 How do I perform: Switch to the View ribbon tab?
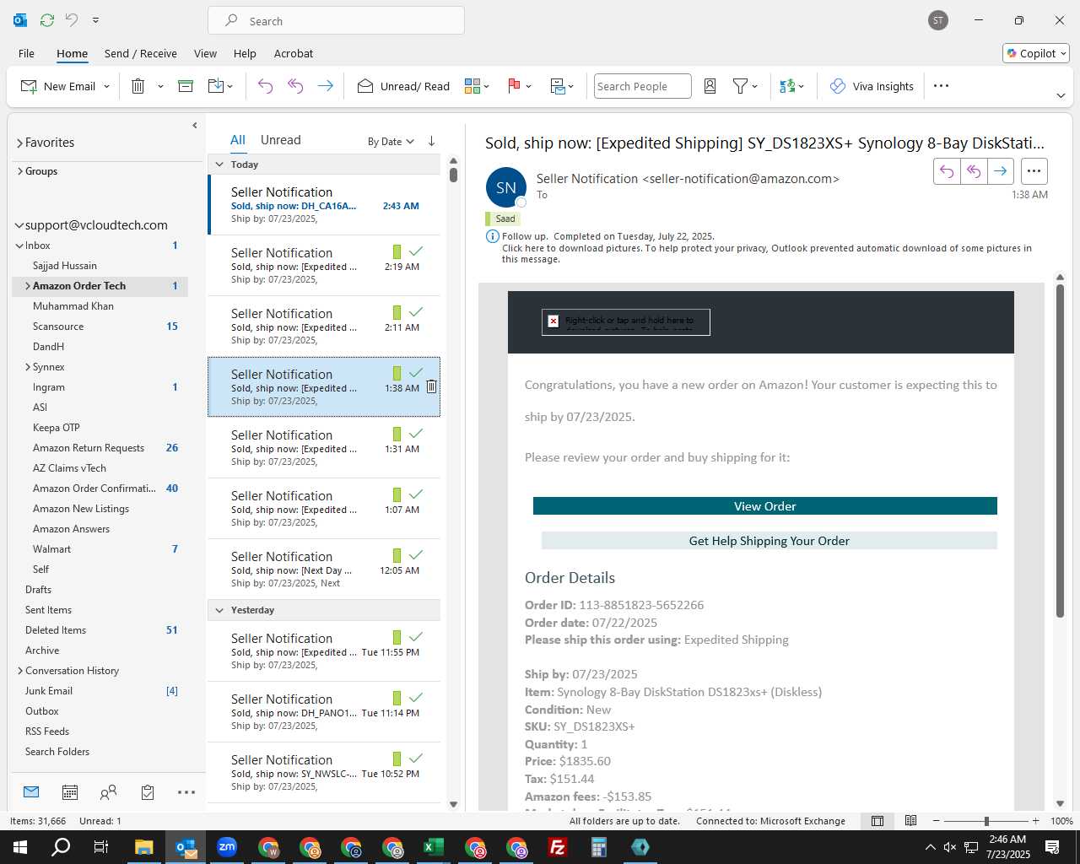[x=205, y=53]
